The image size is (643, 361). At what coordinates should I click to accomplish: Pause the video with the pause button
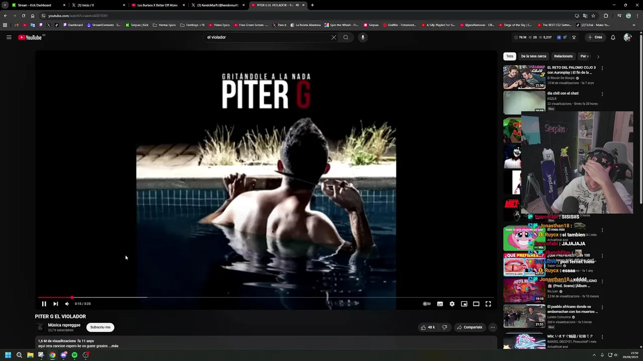tap(44, 304)
